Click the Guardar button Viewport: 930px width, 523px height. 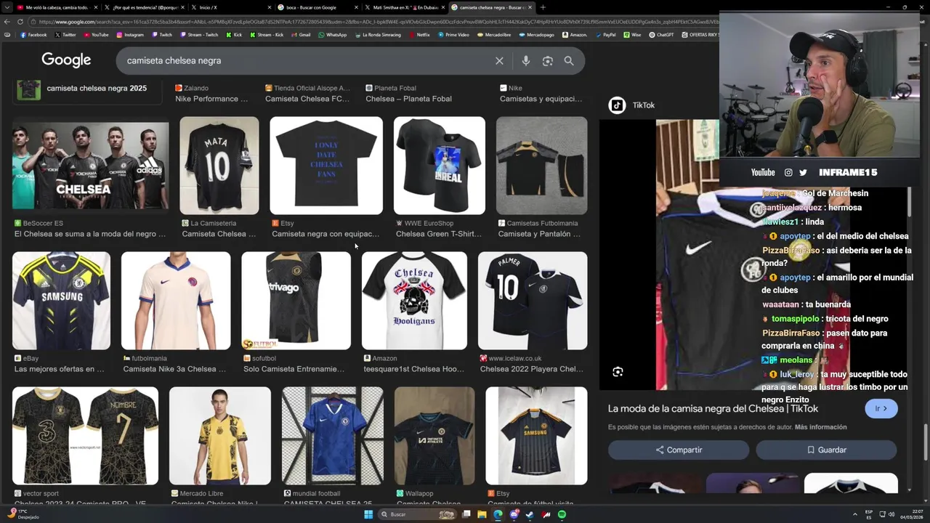click(x=827, y=450)
